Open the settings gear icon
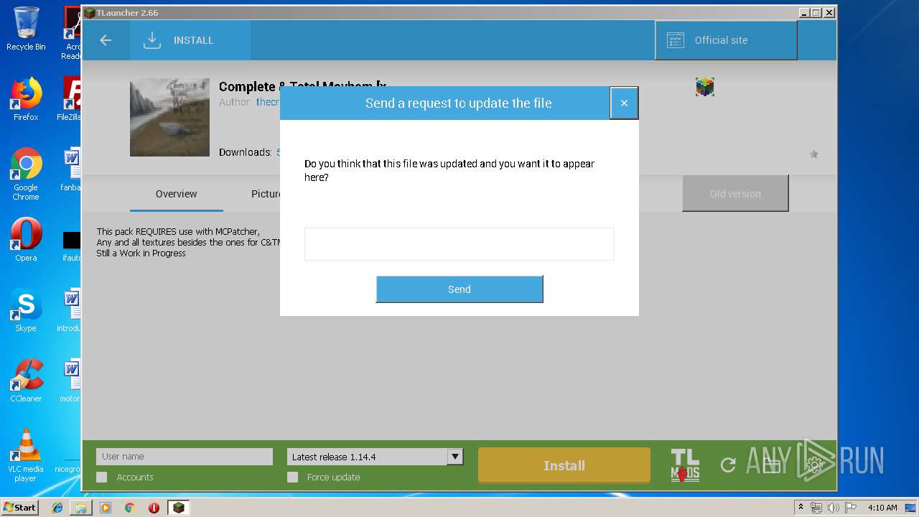 814,465
